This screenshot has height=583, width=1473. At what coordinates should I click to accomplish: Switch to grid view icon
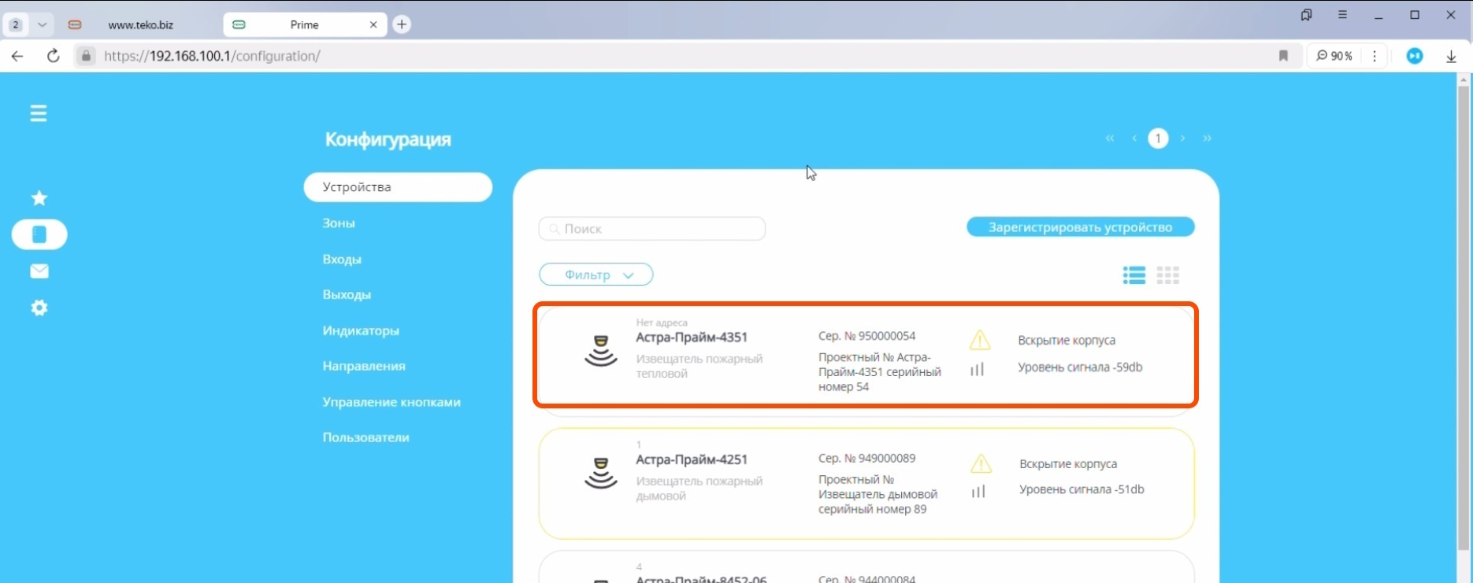[1168, 275]
